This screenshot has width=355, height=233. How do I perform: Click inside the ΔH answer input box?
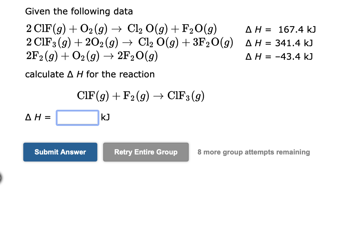77,117
